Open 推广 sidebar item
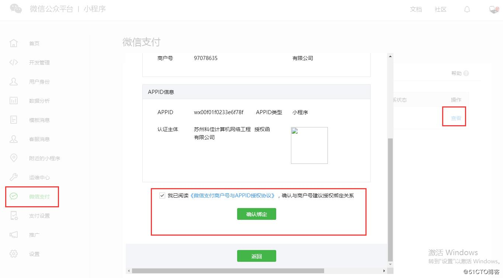 point(34,235)
